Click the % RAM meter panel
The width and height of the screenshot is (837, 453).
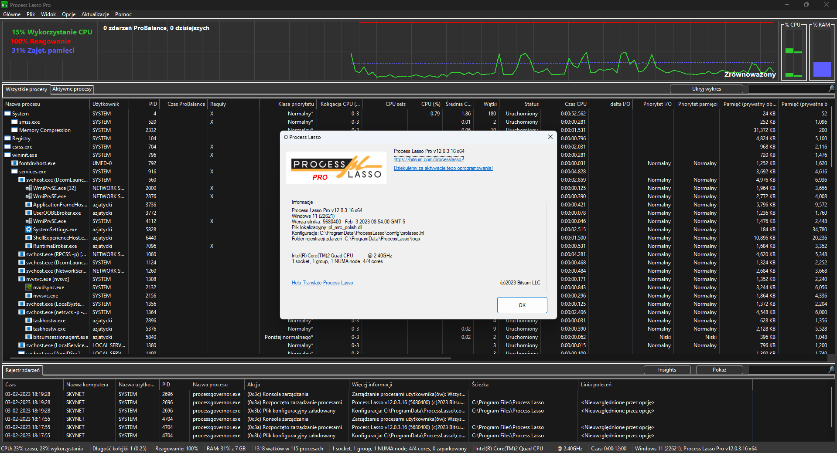(x=822, y=51)
